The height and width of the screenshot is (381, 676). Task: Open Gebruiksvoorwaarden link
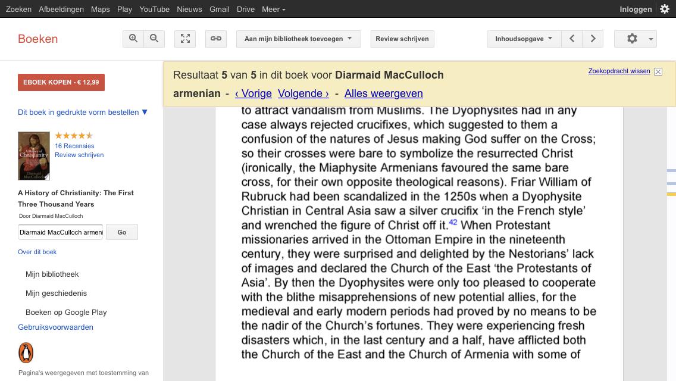click(55, 327)
